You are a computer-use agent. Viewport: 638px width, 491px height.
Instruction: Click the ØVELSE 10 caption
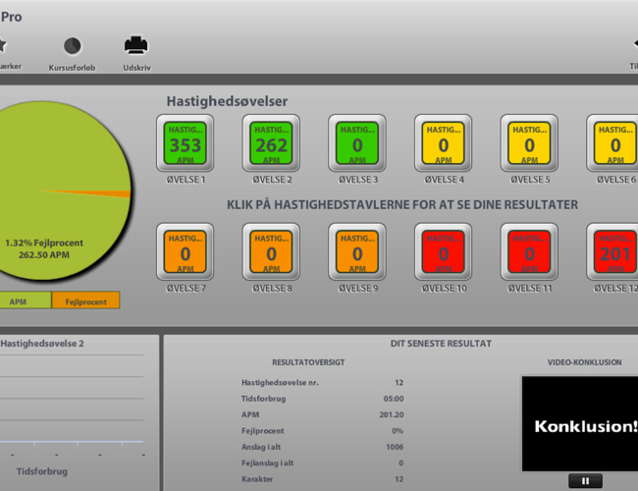[x=444, y=289]
